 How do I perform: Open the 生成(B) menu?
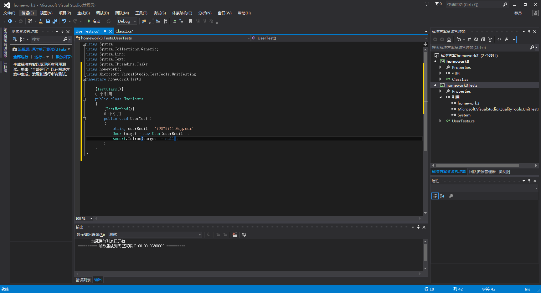click(x=83, y=13)
